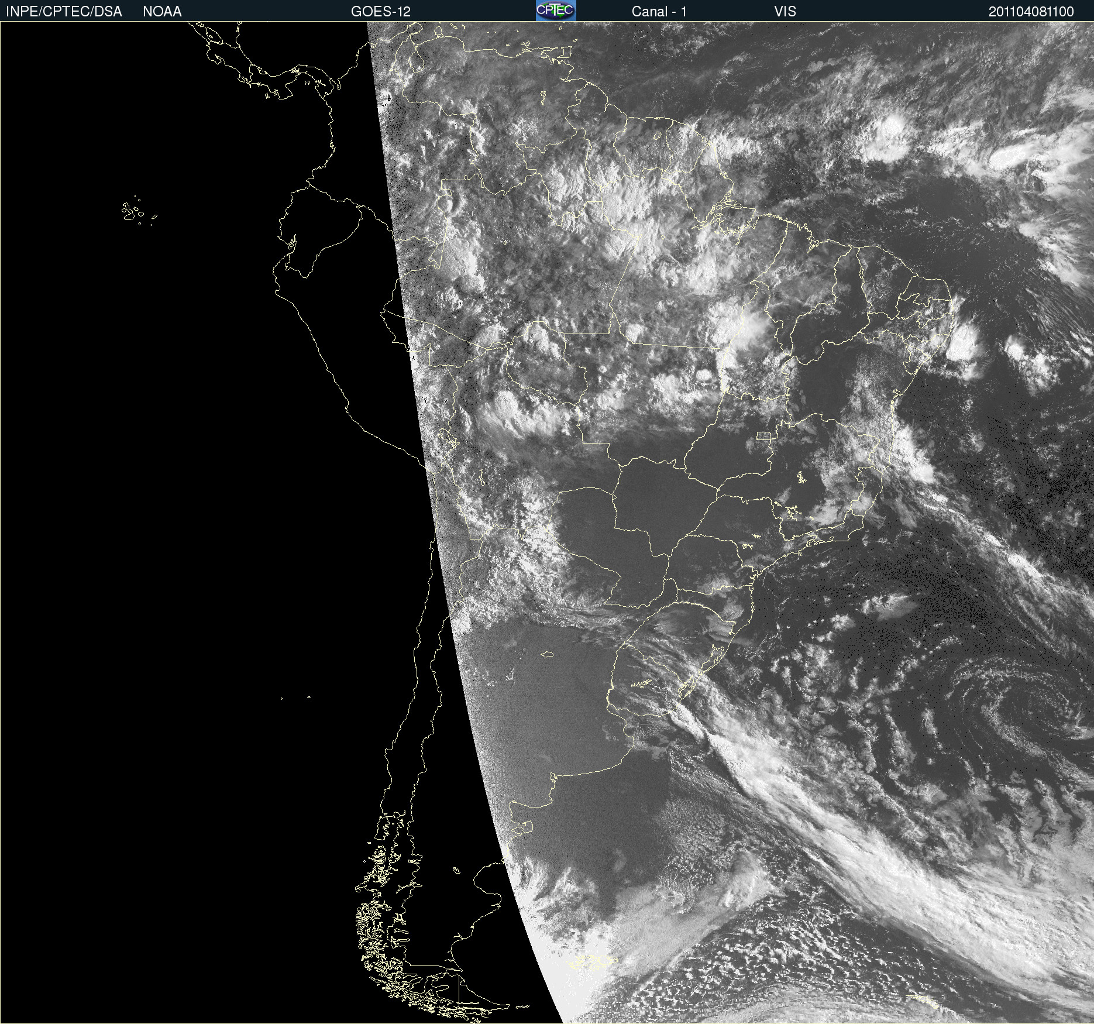Click the 201104081100 timestamp
The width and height of the screenshot is (1094, 1024).
point(1031,12)
